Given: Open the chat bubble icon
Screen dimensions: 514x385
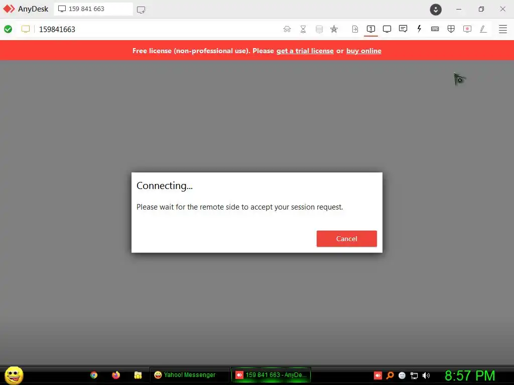Looking at the screenshot, I should point(403,29).
